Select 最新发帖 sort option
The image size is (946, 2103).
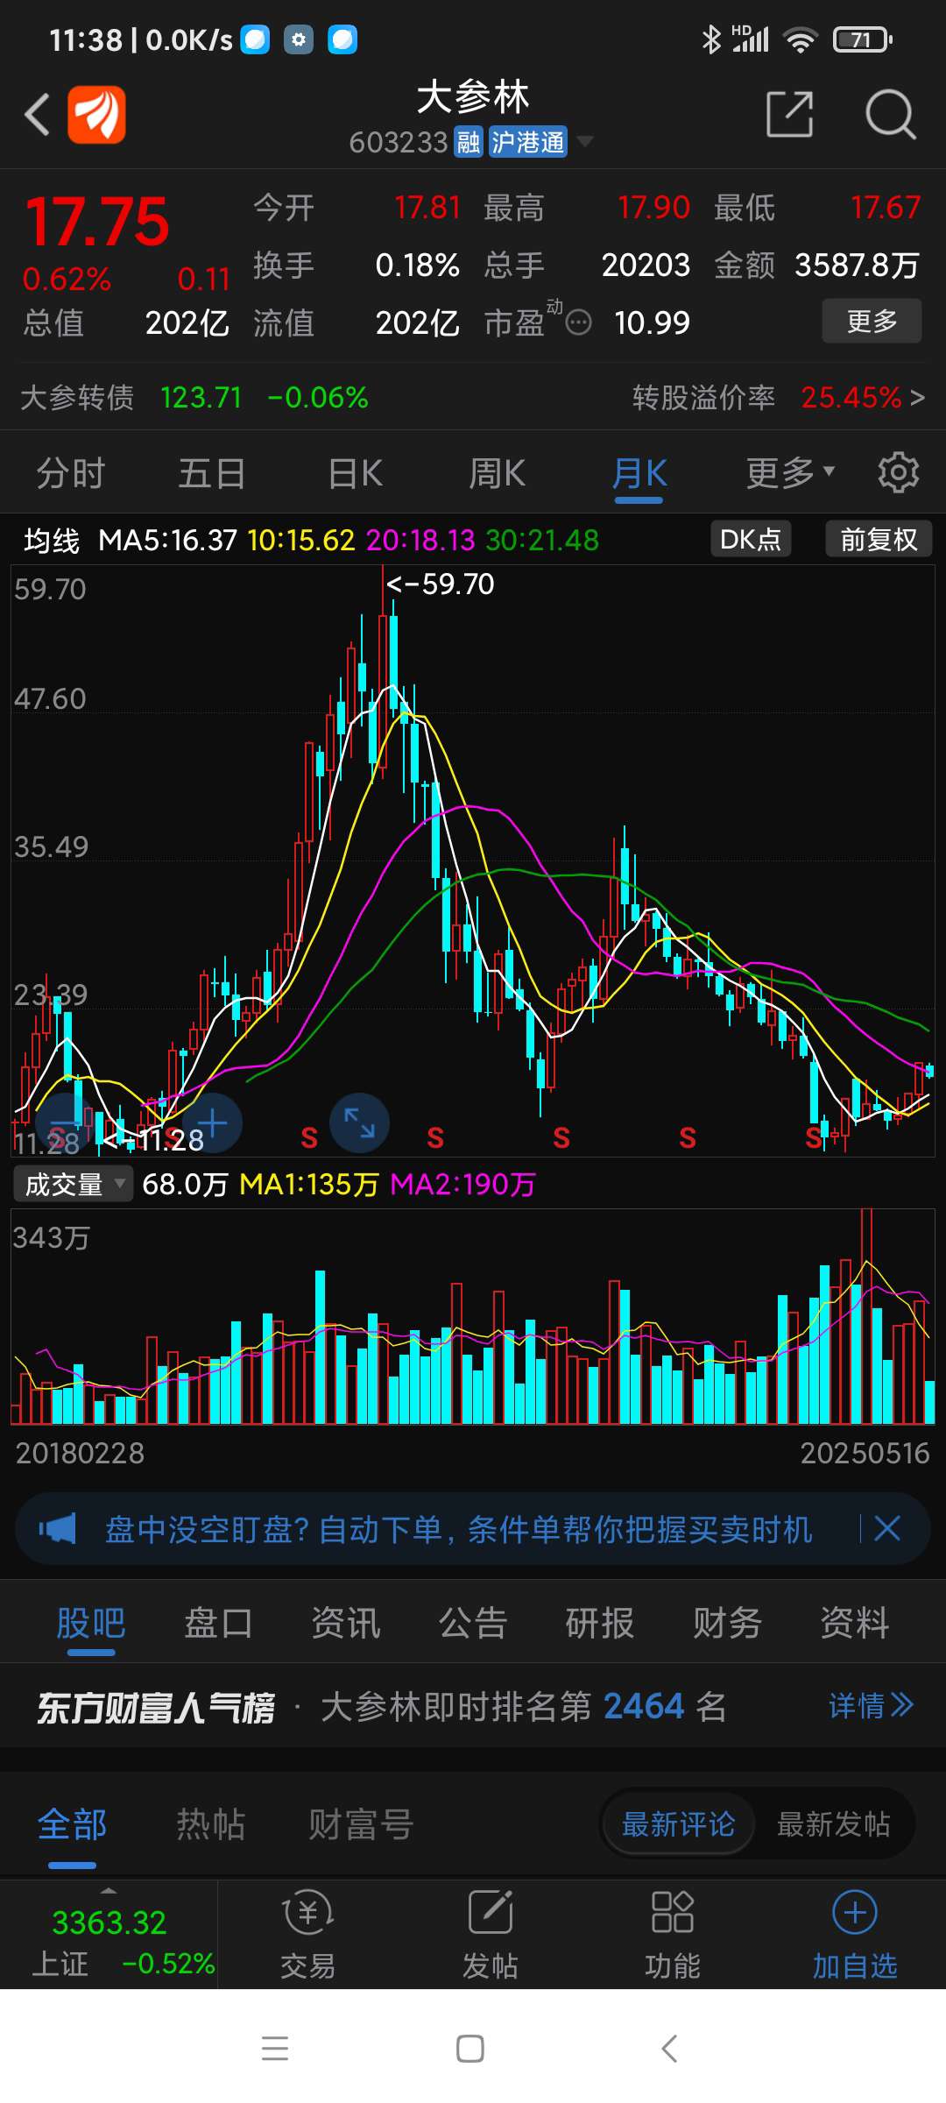point(833,1824)
